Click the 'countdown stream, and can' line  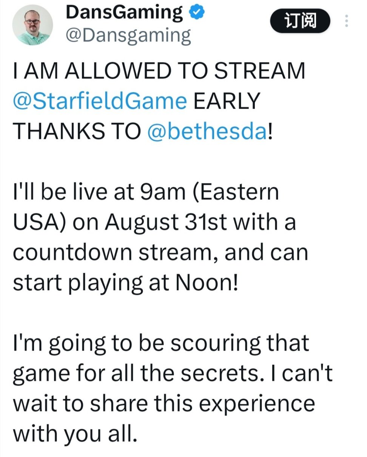[160, 253]
